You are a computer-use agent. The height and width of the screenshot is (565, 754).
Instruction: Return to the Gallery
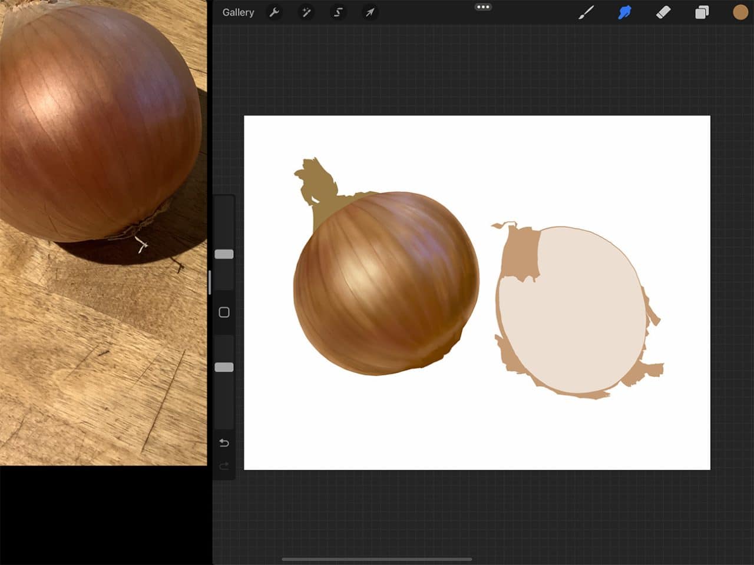(237, 12)
